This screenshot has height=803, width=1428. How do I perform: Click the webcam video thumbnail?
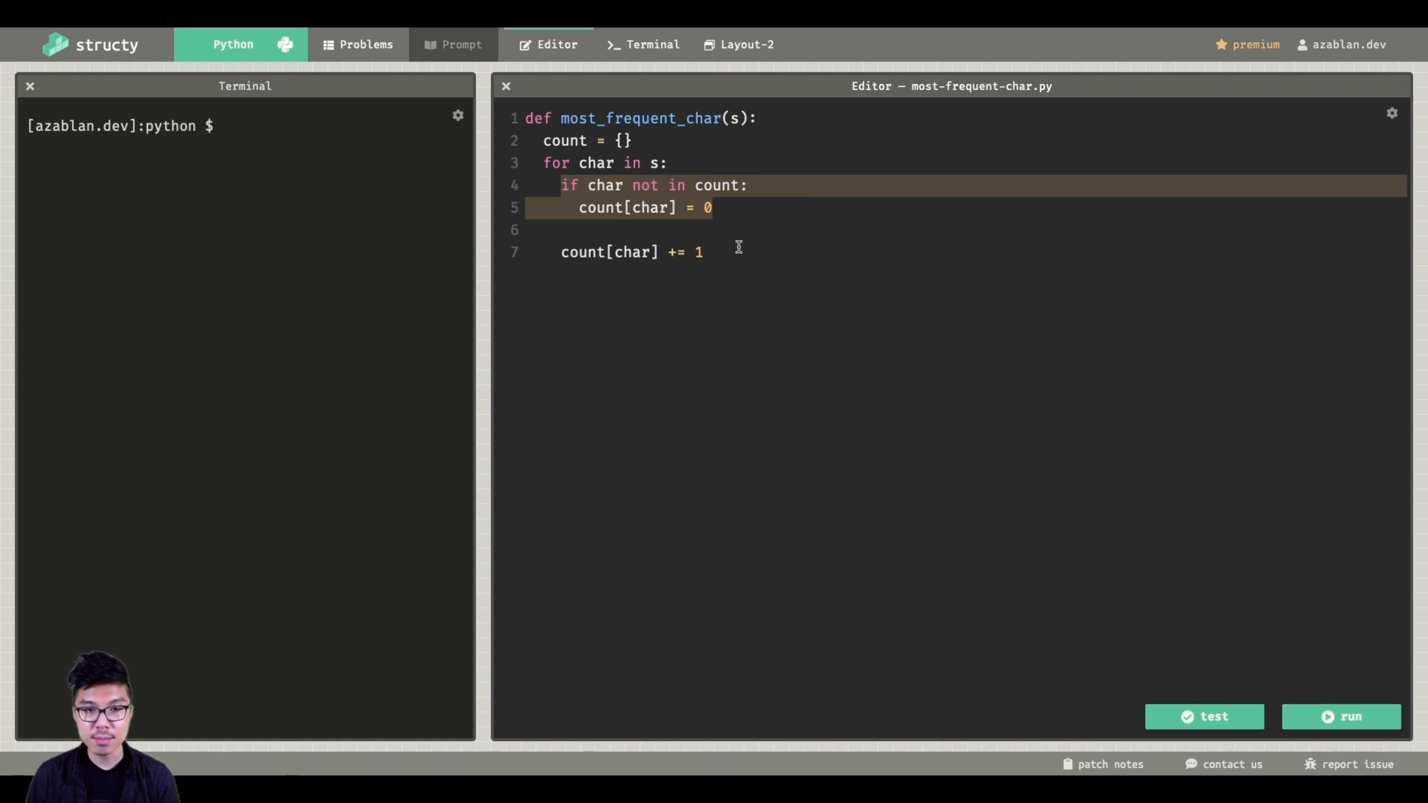point(103,726)
